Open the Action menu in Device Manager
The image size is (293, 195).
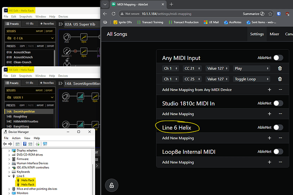pyautogui.click(x=16, y=138)
